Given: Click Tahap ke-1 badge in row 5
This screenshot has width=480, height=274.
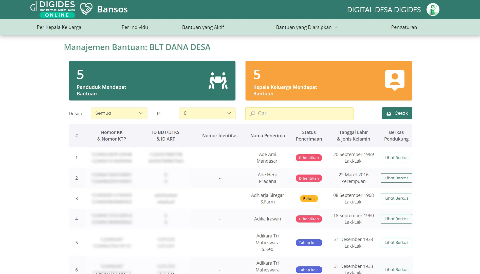Looking at the screenshot, I should (309, 243).
